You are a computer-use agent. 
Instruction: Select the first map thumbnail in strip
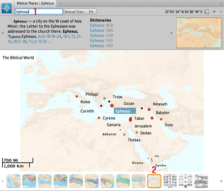click(14, 180)
